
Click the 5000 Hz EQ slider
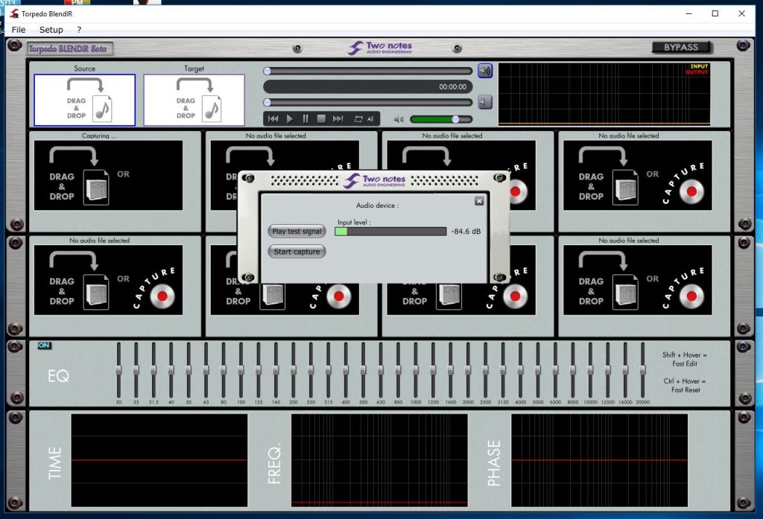pos(538,370)
